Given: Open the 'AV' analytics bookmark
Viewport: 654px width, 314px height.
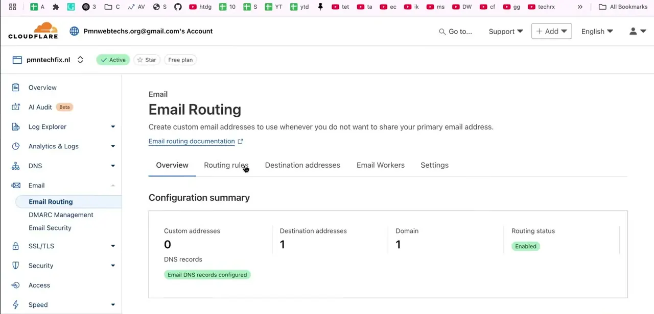Looking at the screenshot, I should pos(136,7).
